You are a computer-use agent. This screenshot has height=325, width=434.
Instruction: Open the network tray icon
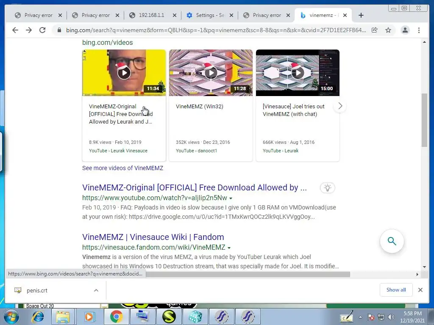(381, 317)
